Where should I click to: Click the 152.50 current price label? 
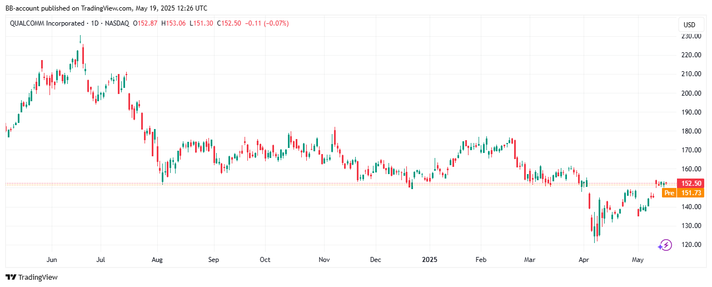tap(689, 183)
